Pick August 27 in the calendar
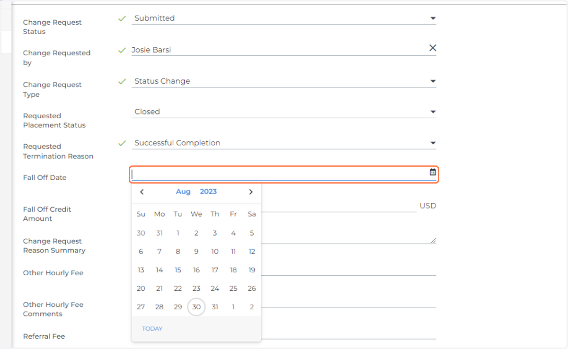 [x=141, y=307]
